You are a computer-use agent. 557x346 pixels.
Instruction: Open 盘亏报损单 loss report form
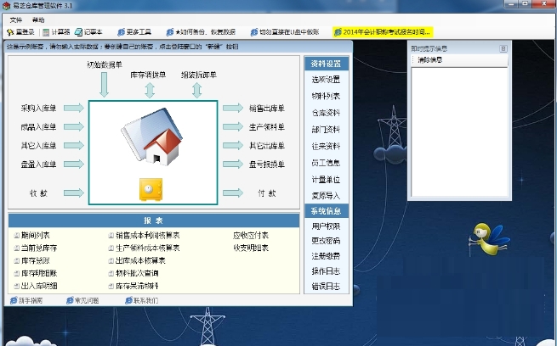click(x=267, y=165)
